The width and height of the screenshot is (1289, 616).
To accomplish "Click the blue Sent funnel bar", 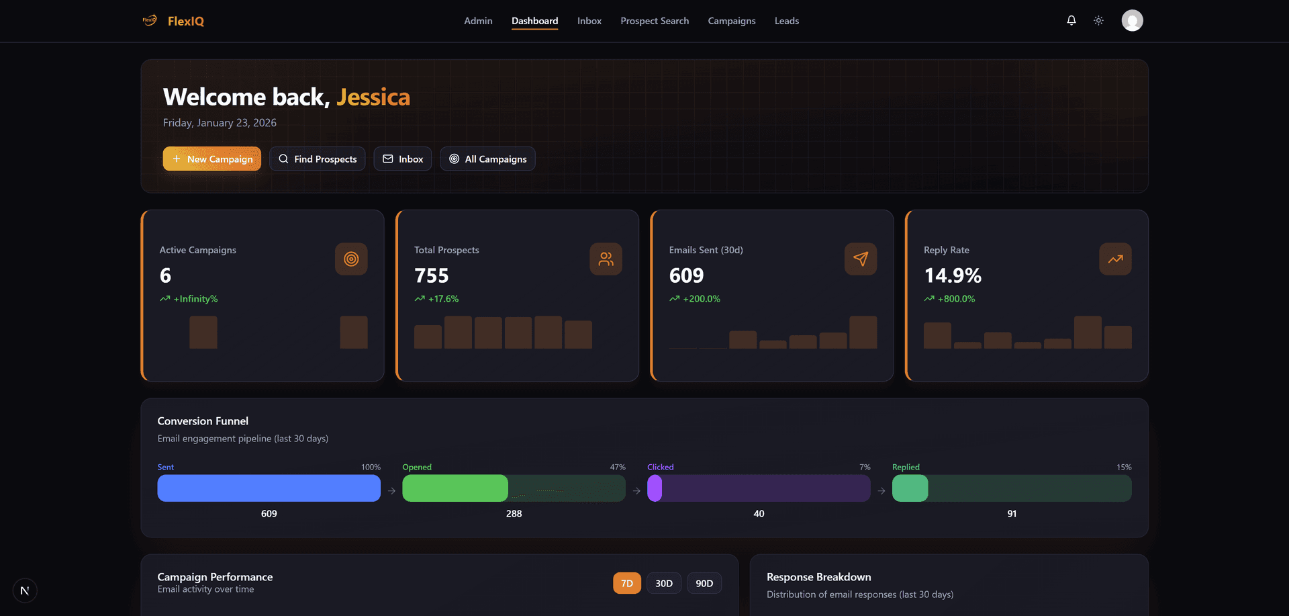I will (x=269, y=488).
